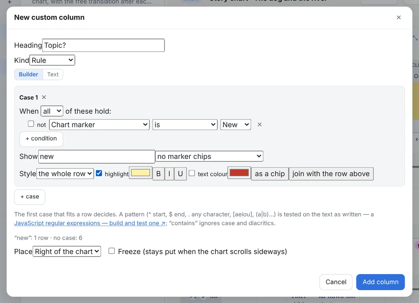The image size is (419, 303).
Task: Open the Place dropdown 'Right of the chart'
Action: pyautogui.click(x=67, y=251)
